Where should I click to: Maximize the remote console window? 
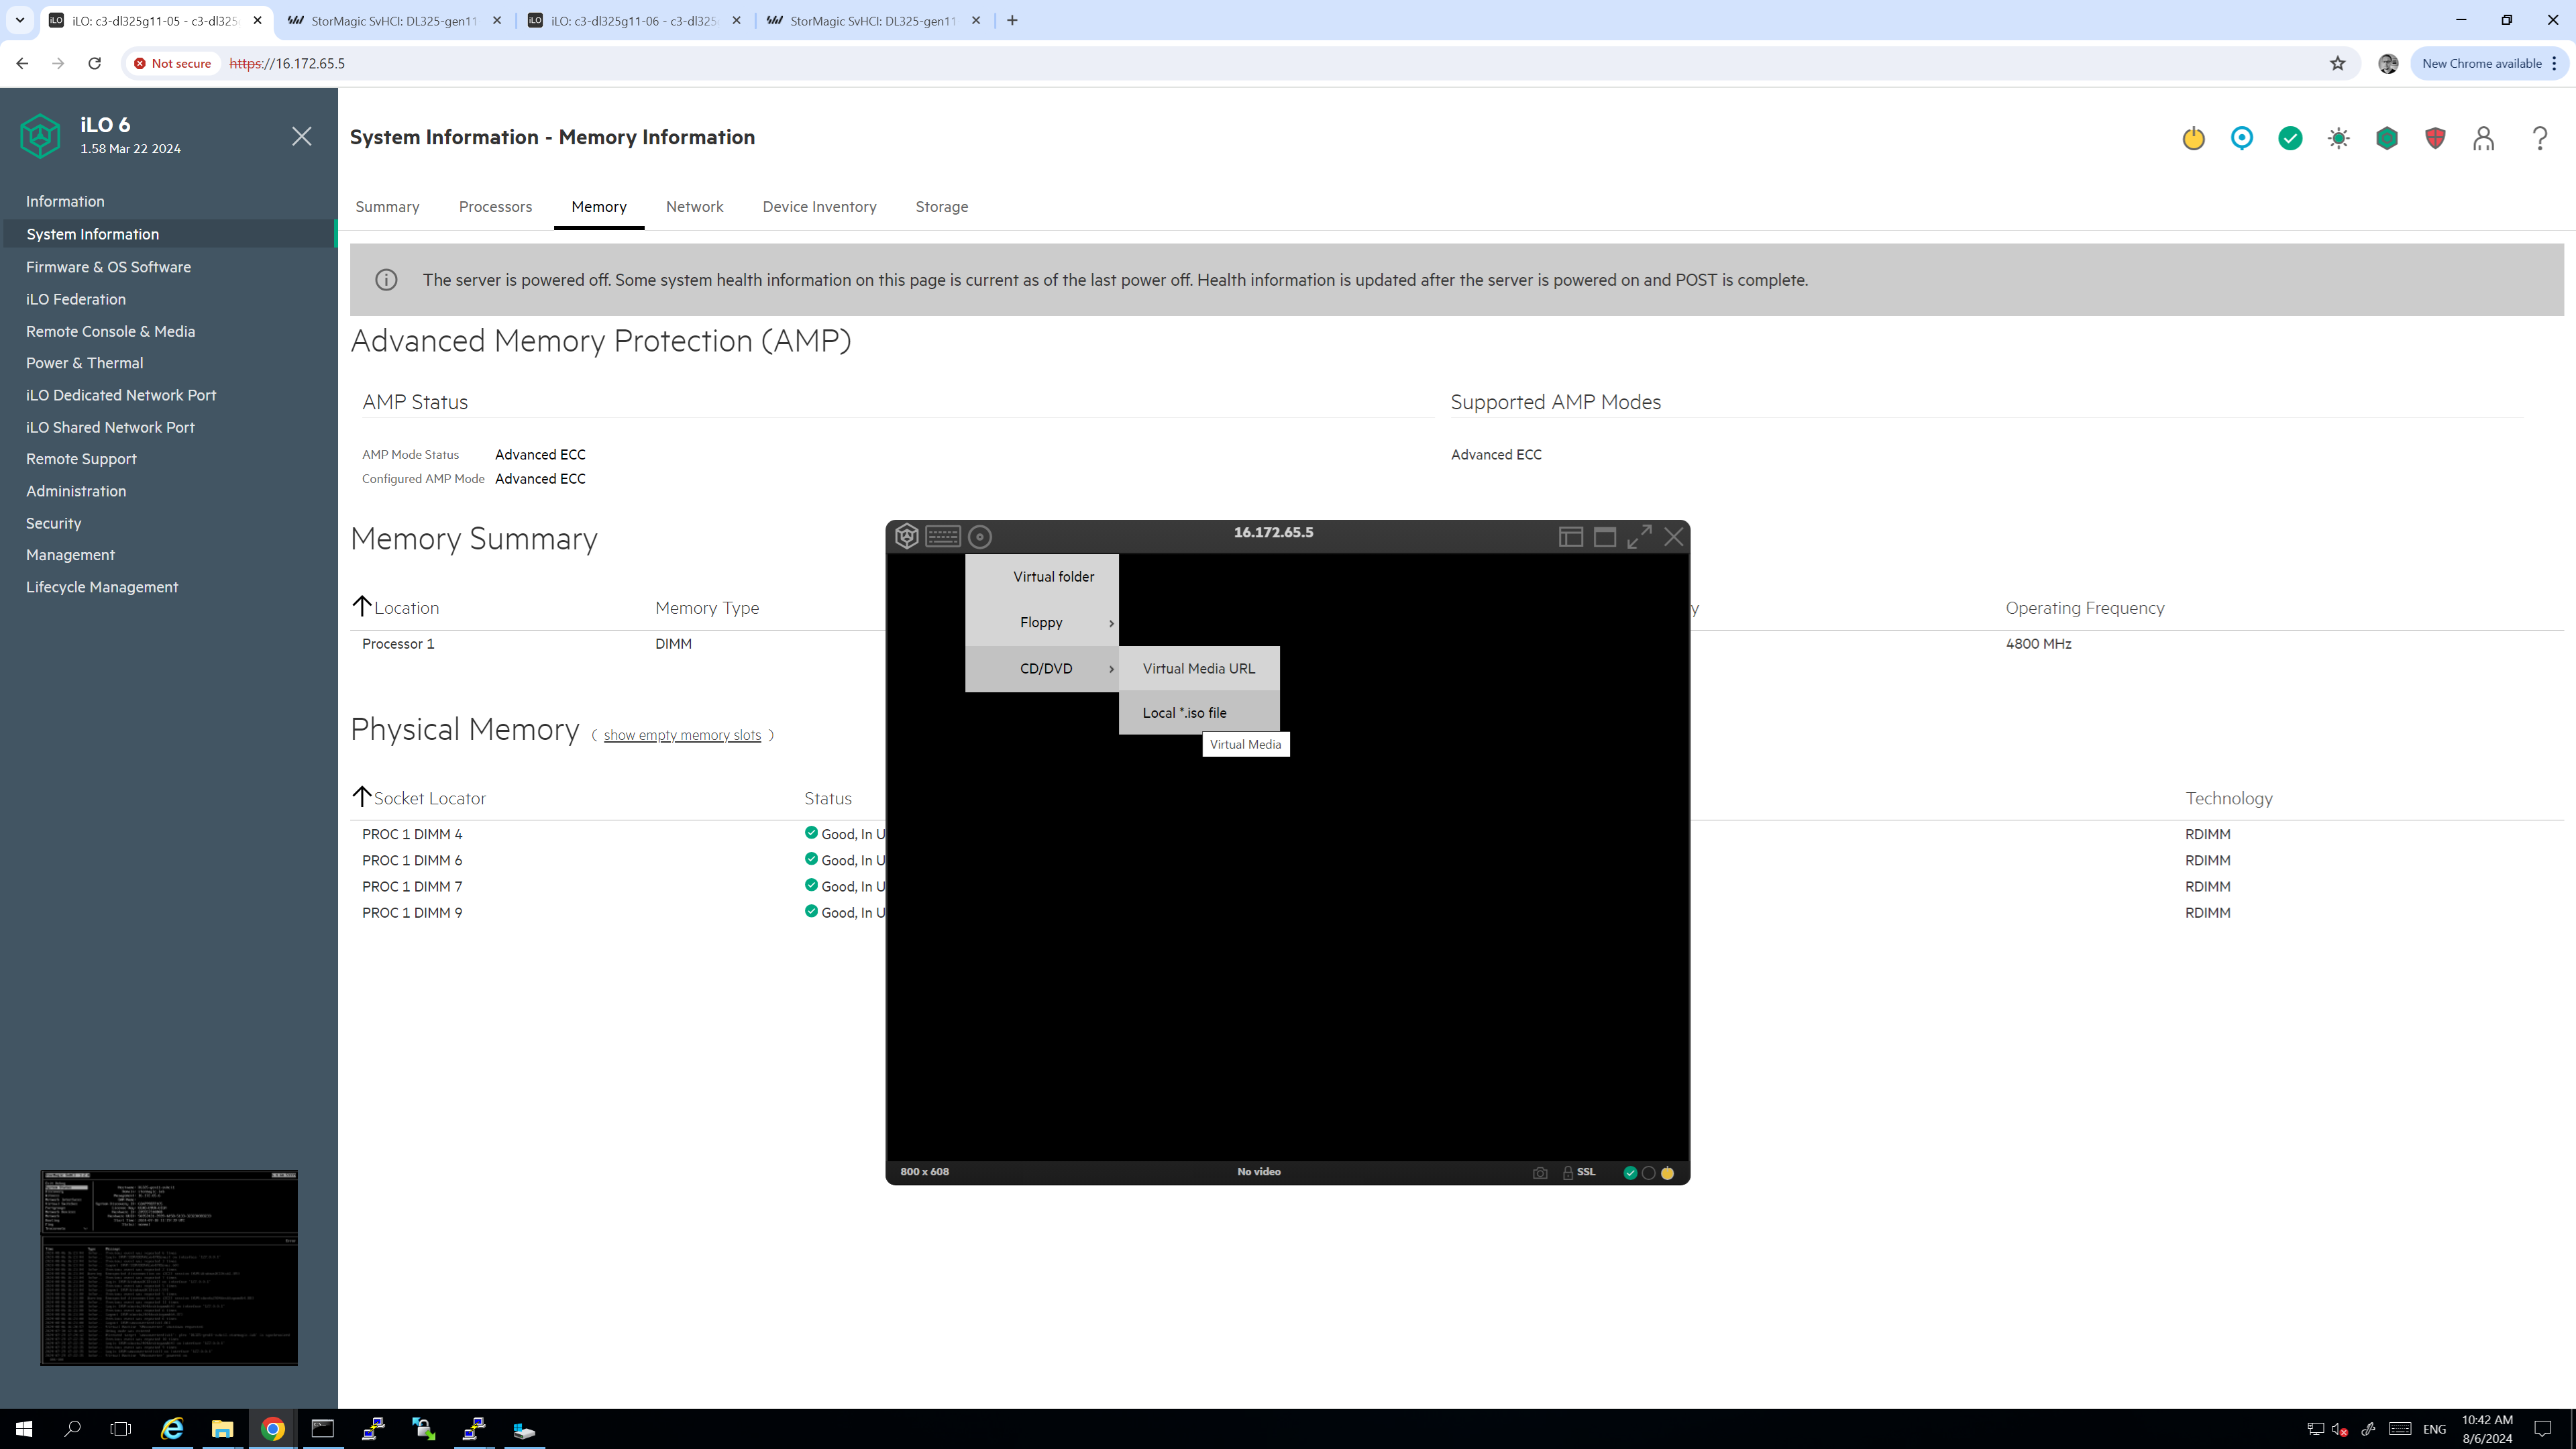1605,537
